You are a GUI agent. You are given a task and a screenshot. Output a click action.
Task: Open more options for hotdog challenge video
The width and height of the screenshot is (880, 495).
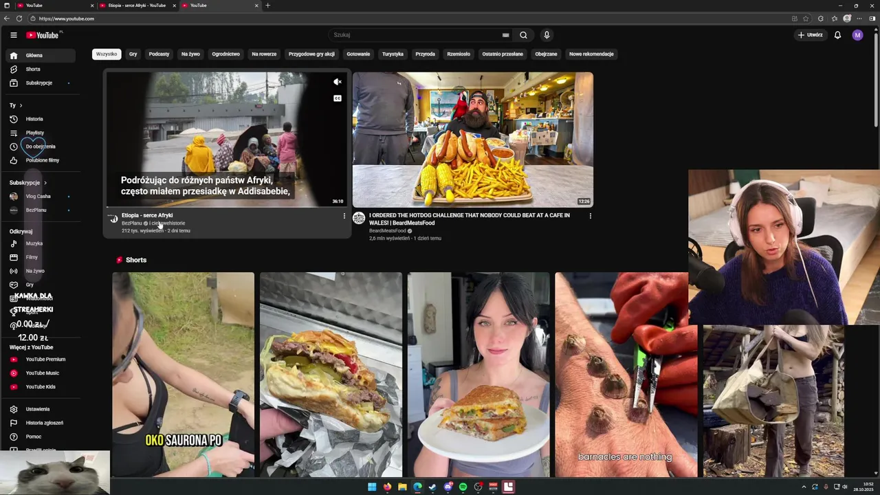[590, 216]
